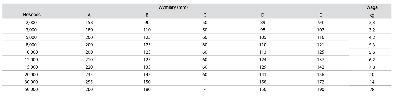Select the dash in the 30,000 row
This screenshot has height=97, width=396.
tap(205, 82)
